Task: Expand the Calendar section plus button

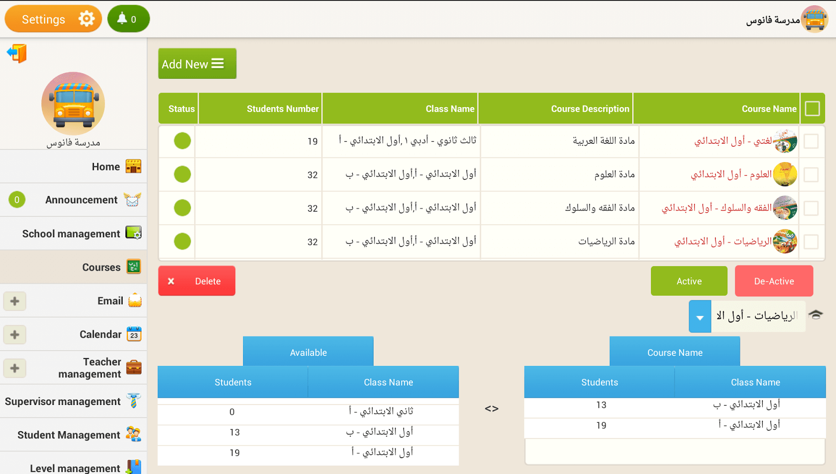Action: point(15,334)
